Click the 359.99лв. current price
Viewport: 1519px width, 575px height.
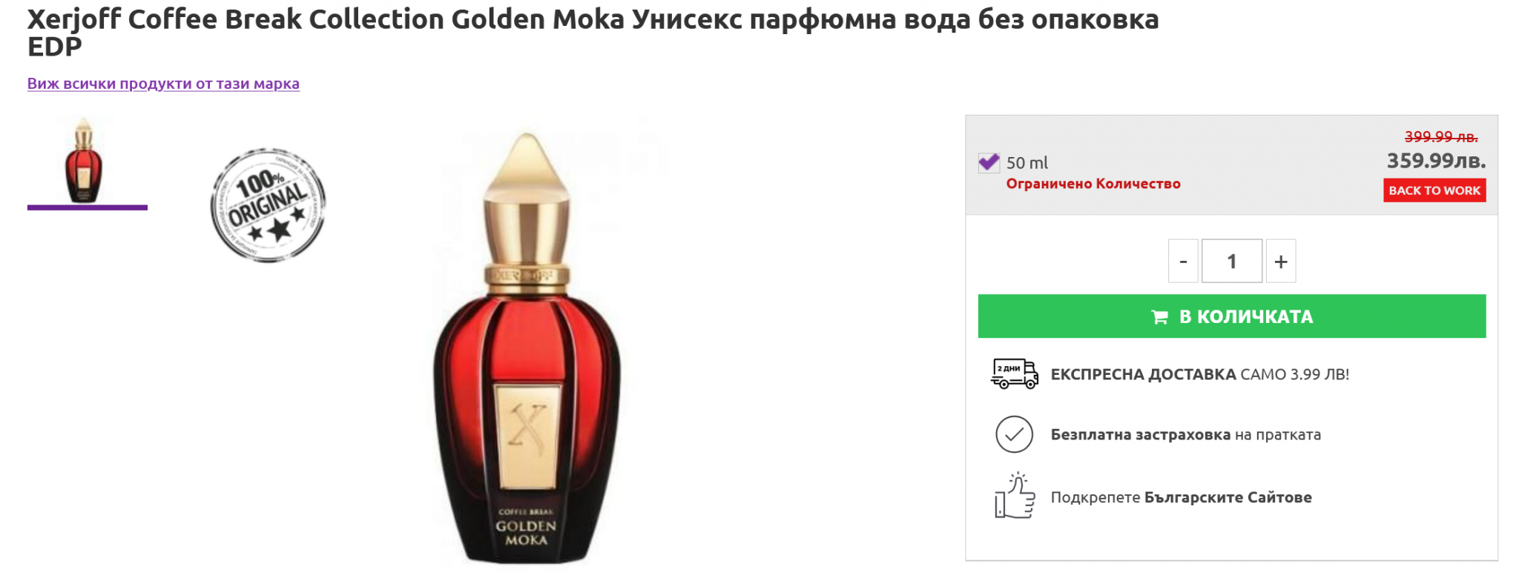[1436, 161]
